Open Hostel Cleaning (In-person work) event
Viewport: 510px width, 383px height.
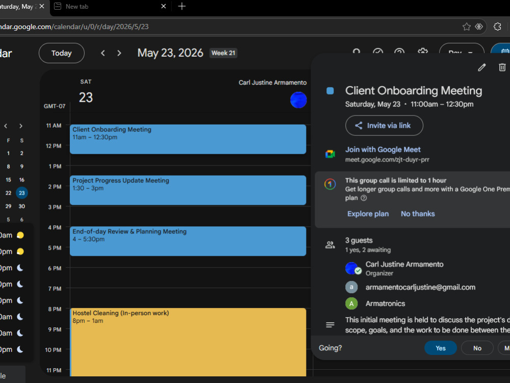click(x=188, y=342)
